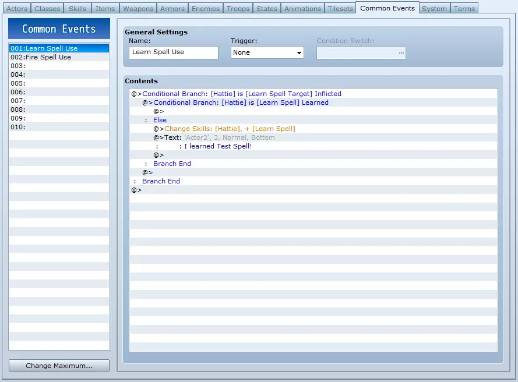Click the Name field containing Learn Spell Use
Screen dimensions: 518x382
173,52
